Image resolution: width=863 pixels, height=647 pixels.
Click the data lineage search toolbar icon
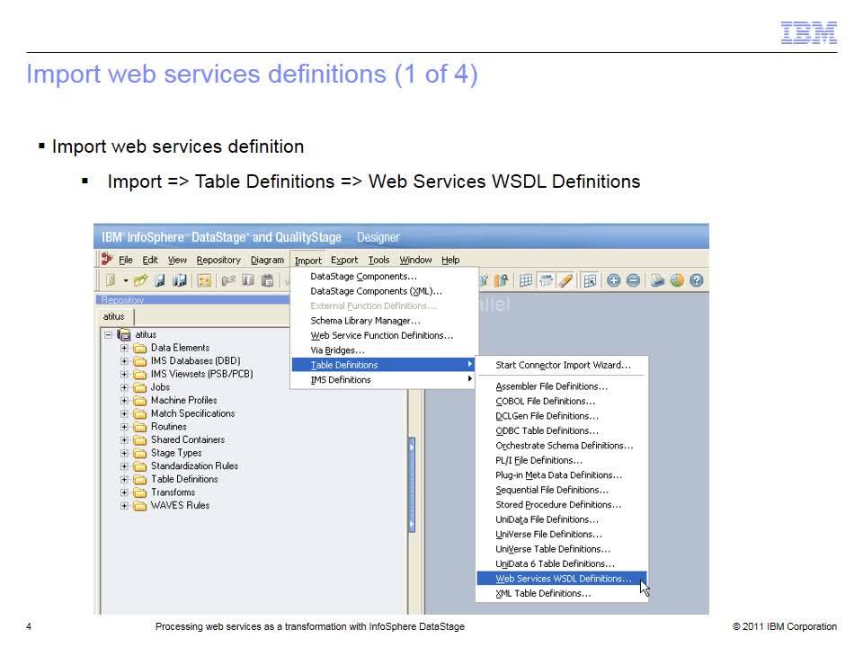501,280
